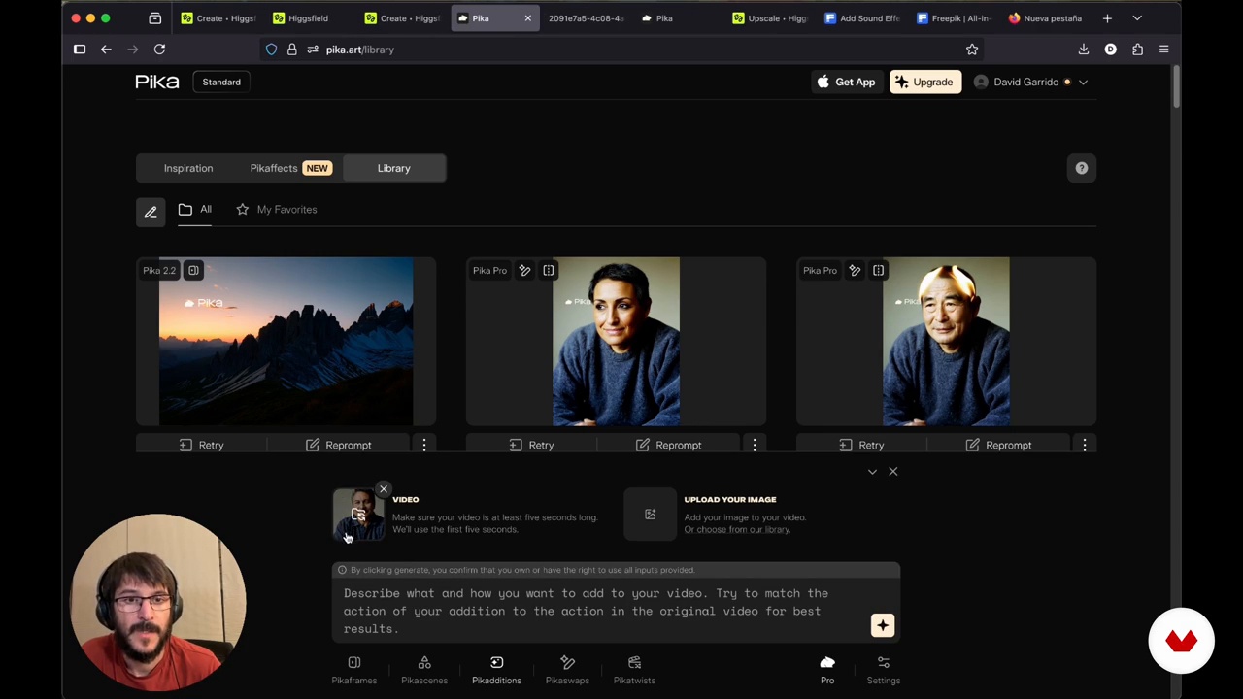This screenshot has width=1243, height=699.
Task: Switch to the Upscale Higgsfield browser tab
Action: (x=769, y=18)
